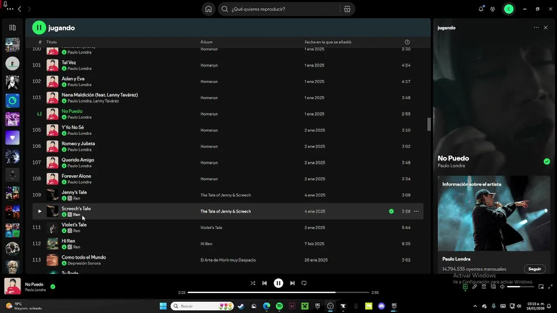Close the Now Playing side panel
The height and width of the screenshot is (313, 557).
546,28
